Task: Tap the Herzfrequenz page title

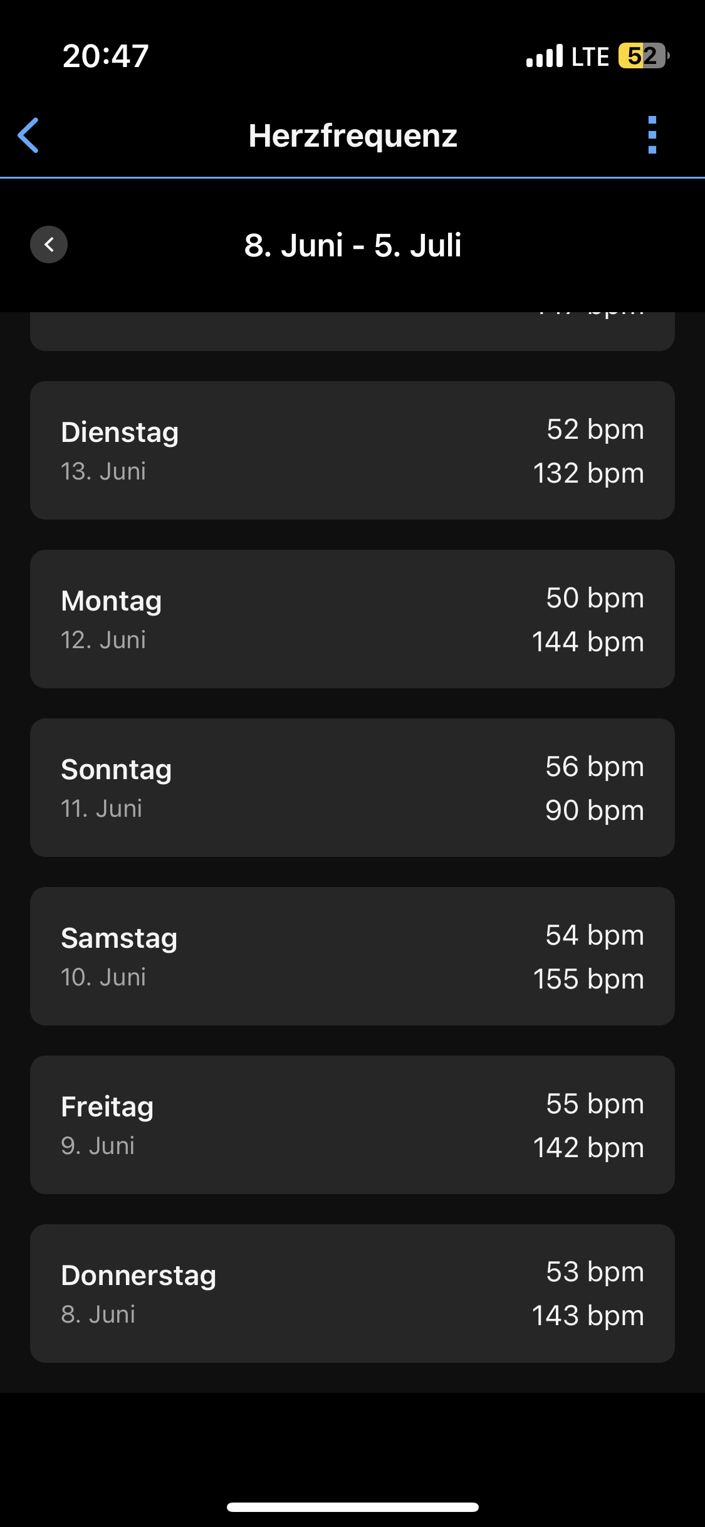Action: tap(352, 135)
